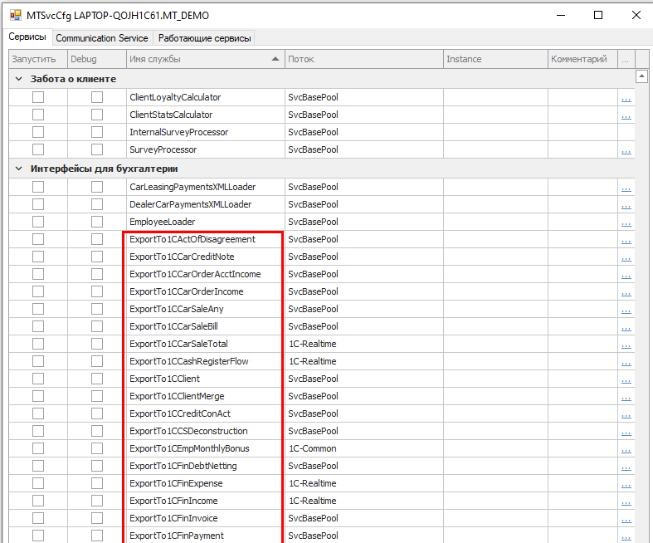The image size is (653, 543).
Task: Check Запустить box for ExportTo1CCarSaleBill
Action: click(38, 327)
